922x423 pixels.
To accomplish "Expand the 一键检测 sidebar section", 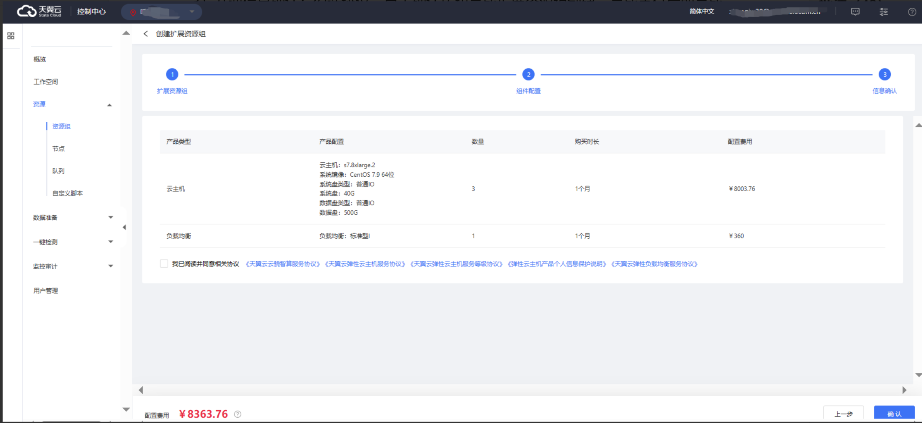I will 111,241.
